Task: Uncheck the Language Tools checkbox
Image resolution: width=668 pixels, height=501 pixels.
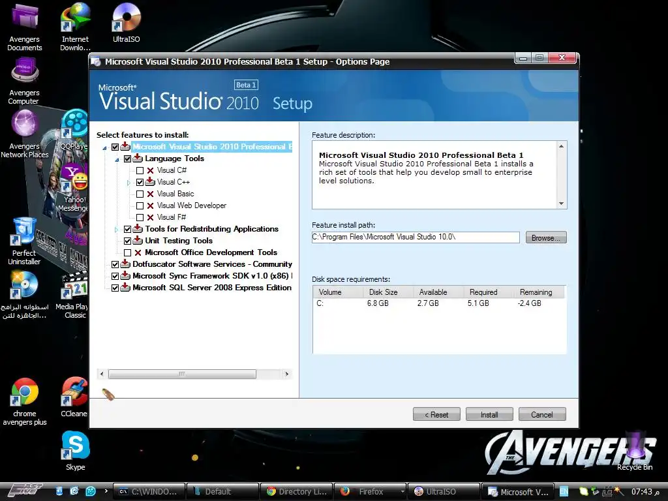Action: click(x=127, y=159)
